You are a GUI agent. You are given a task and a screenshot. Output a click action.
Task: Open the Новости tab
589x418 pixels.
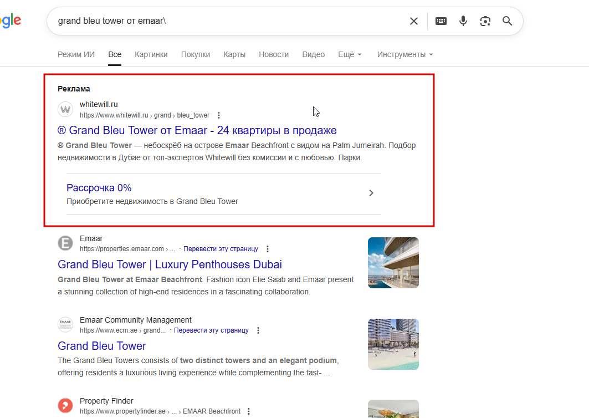pyautogui.click(x=274, y=54)
